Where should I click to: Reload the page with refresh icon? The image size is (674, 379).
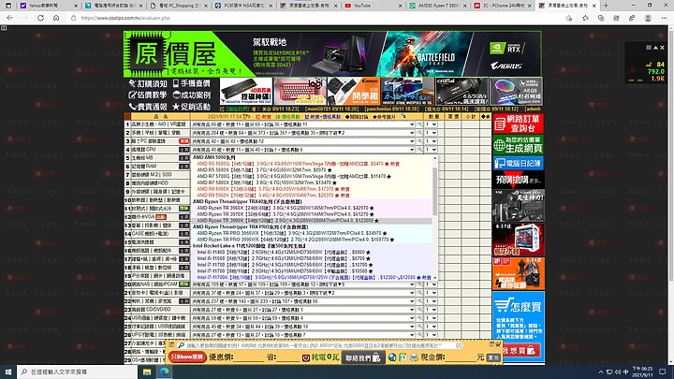[x=40, y=18]
